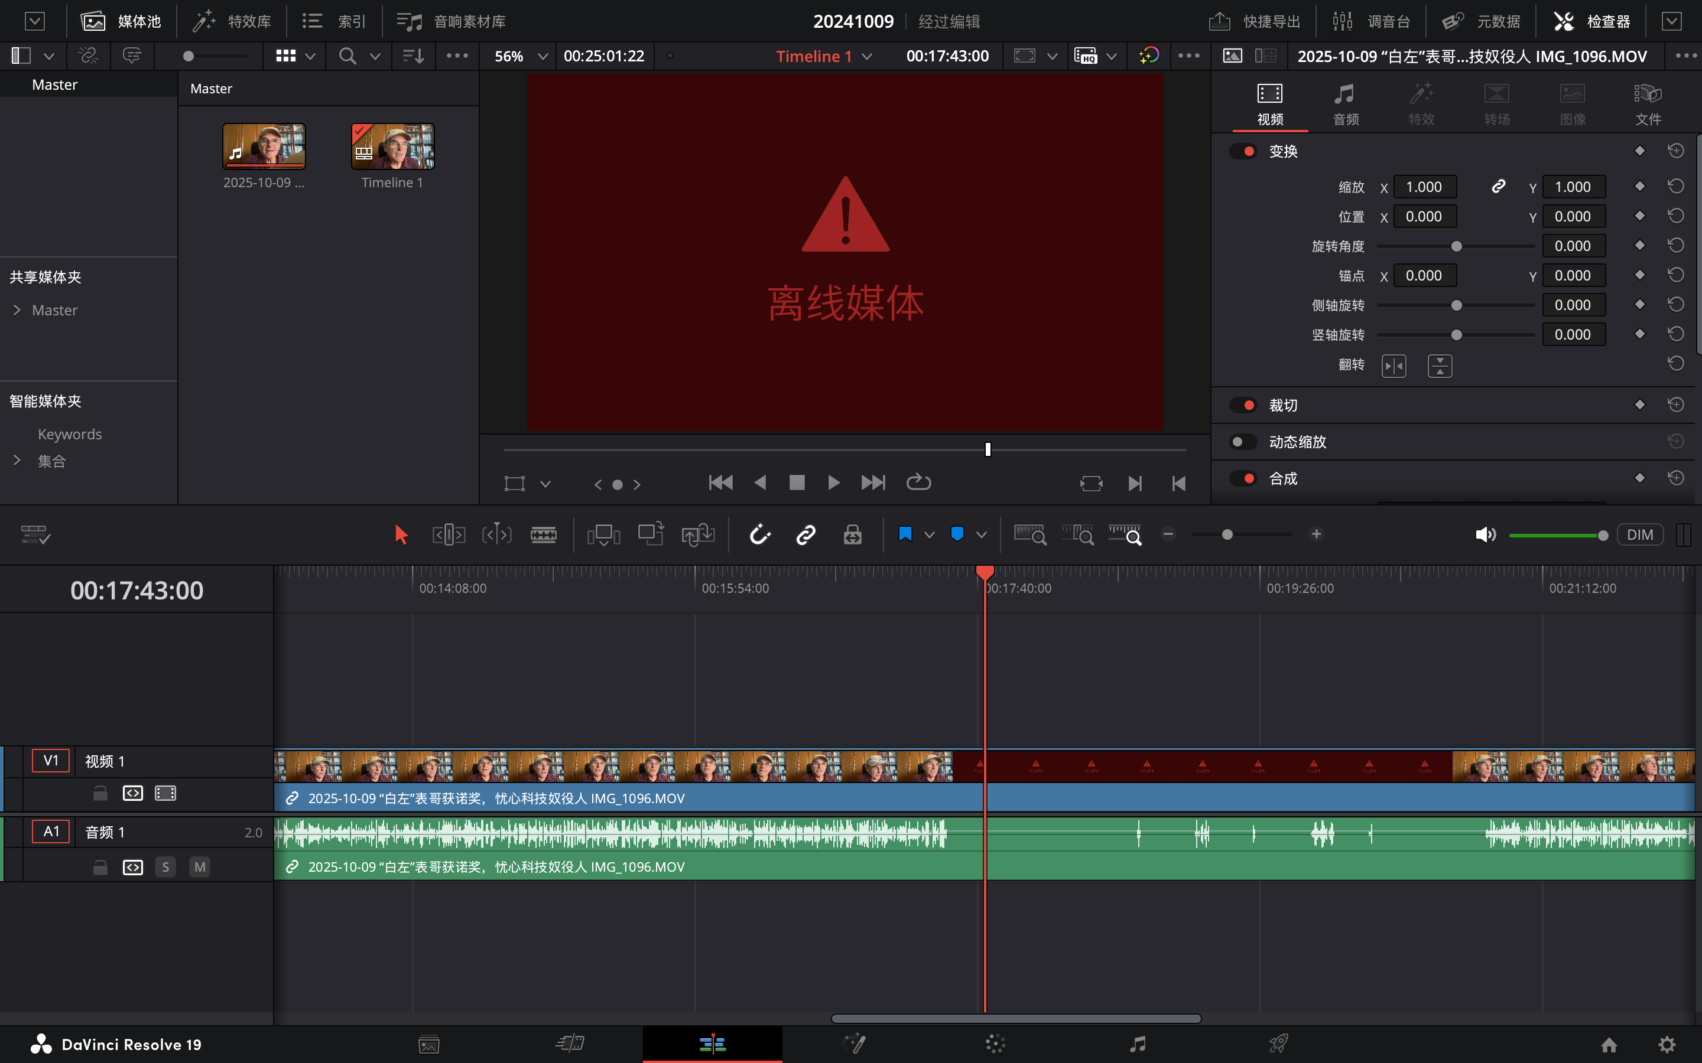Click the blue flag icon
Viewport: 1702px width, 1063px height.
[x=905, y=534]
